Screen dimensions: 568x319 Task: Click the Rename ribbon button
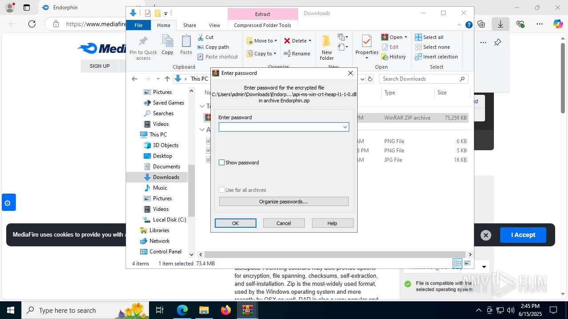(297, 54)
